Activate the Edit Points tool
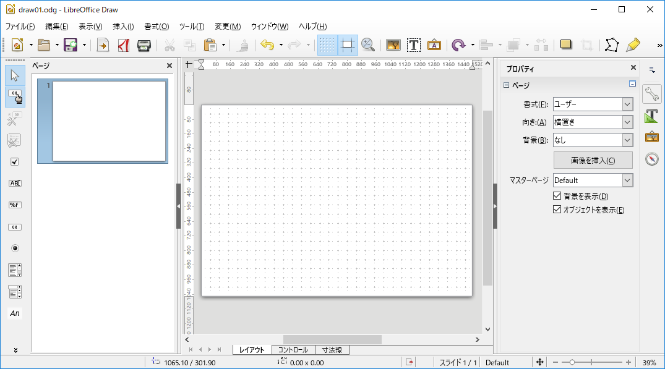 (x=612, y=45)
